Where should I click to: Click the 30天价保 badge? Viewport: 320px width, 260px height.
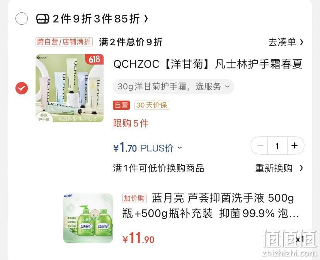click(x=151, y=105)
